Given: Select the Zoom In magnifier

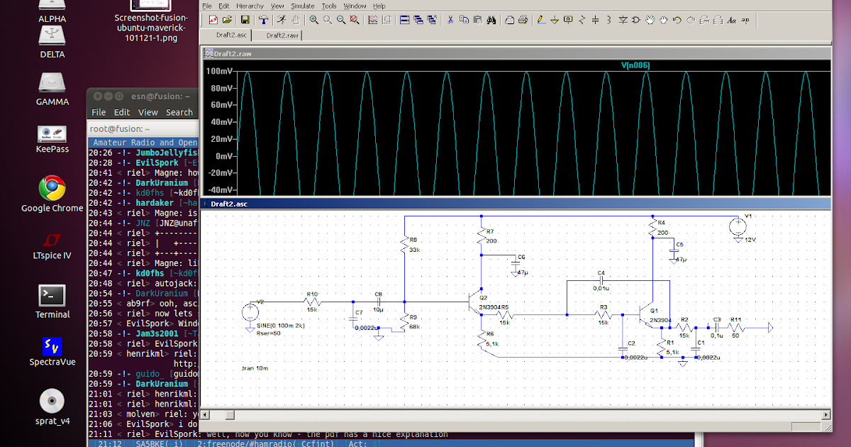Looking at the screenshot, I should tap(314, 20).
